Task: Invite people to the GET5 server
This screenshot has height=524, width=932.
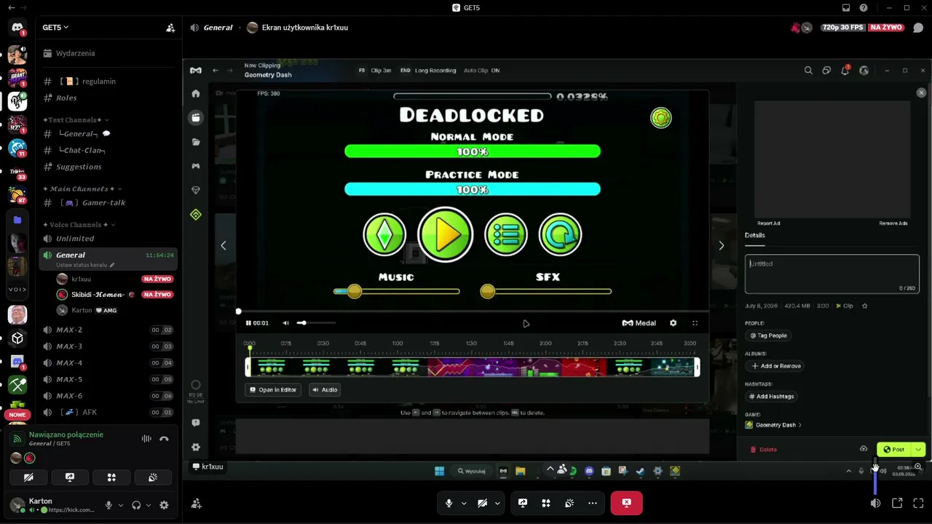Action: pos(170,28)
